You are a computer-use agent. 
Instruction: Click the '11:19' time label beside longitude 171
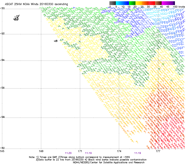(88, 153)
